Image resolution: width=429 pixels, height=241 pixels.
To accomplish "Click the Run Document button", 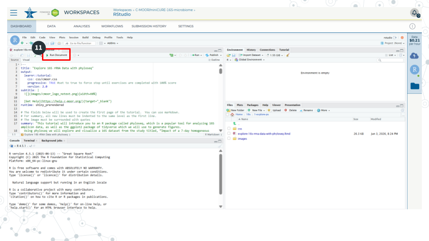I will (56, 55).
